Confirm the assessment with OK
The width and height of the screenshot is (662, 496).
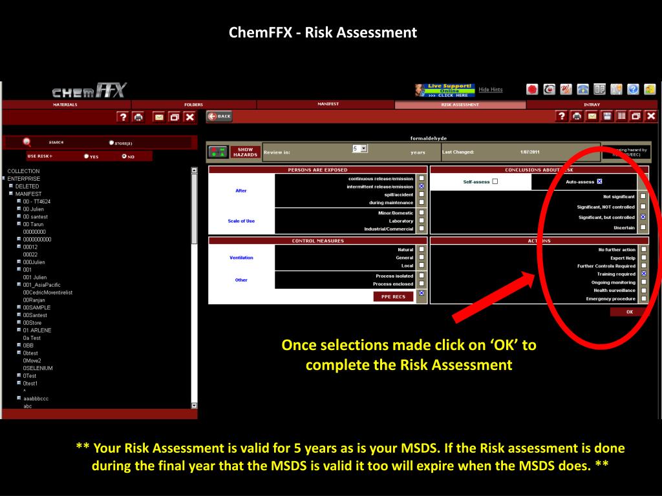click(x=630, y=312)
